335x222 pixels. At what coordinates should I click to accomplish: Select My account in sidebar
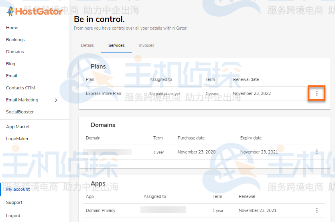pos(18,189)
